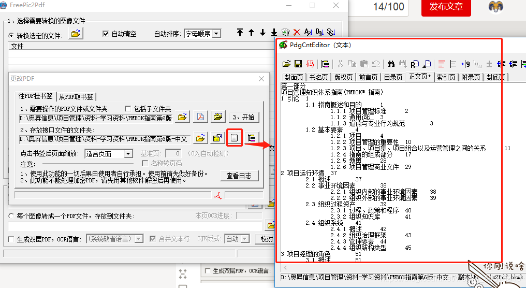Select the 索引页 tab
This screenshot has width=526, height=288.
coord(446,77)
